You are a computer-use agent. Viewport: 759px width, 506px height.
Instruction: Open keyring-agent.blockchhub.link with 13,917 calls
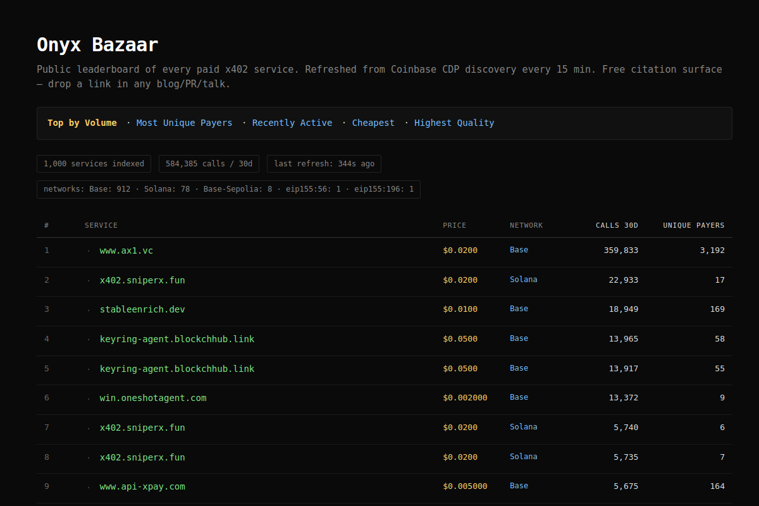point(177,369)
